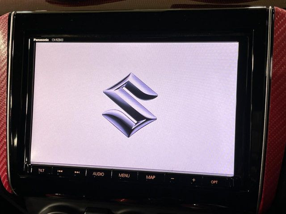Lower volume with the minus button
The image size is (286, 214).
coord(172,179)
